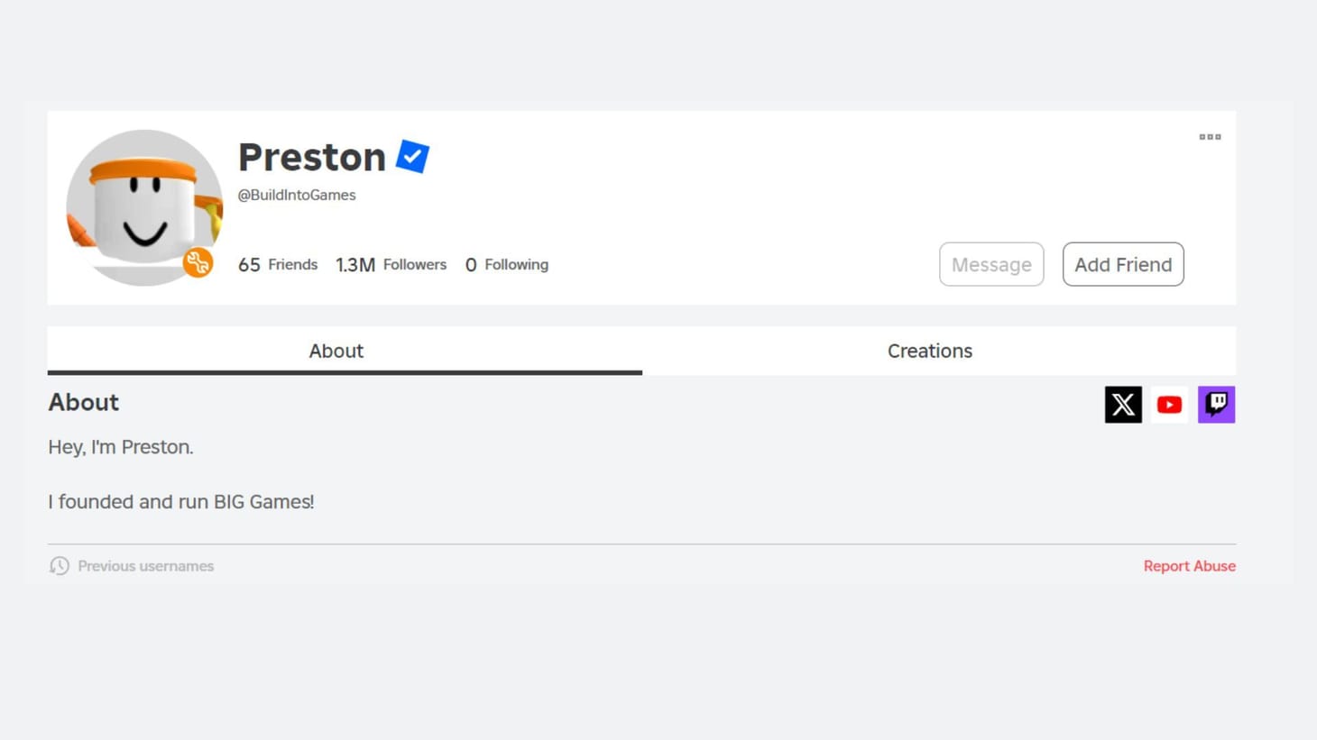Open the 1.3M Followers list
The width and height of the screenshot is (1317, 740).
(x=391, y=265)
